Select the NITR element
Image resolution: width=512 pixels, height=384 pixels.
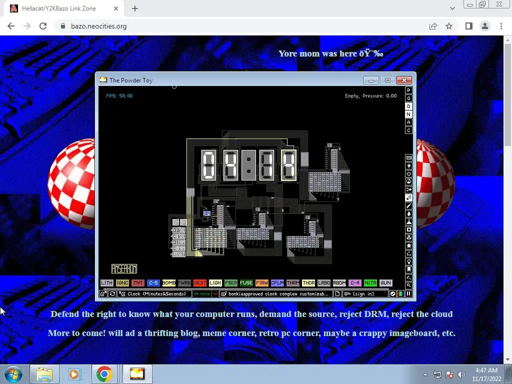[370, 283]
